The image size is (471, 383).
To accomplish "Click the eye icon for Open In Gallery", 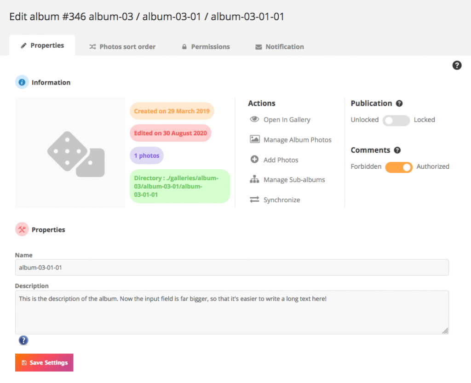I will pyautogui.click(x=254, y=120).
